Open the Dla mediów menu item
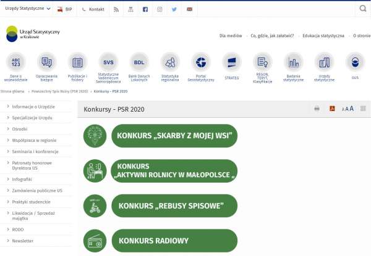Image resolution: width=371 pixels, height=256 pixels. (231, 36)
